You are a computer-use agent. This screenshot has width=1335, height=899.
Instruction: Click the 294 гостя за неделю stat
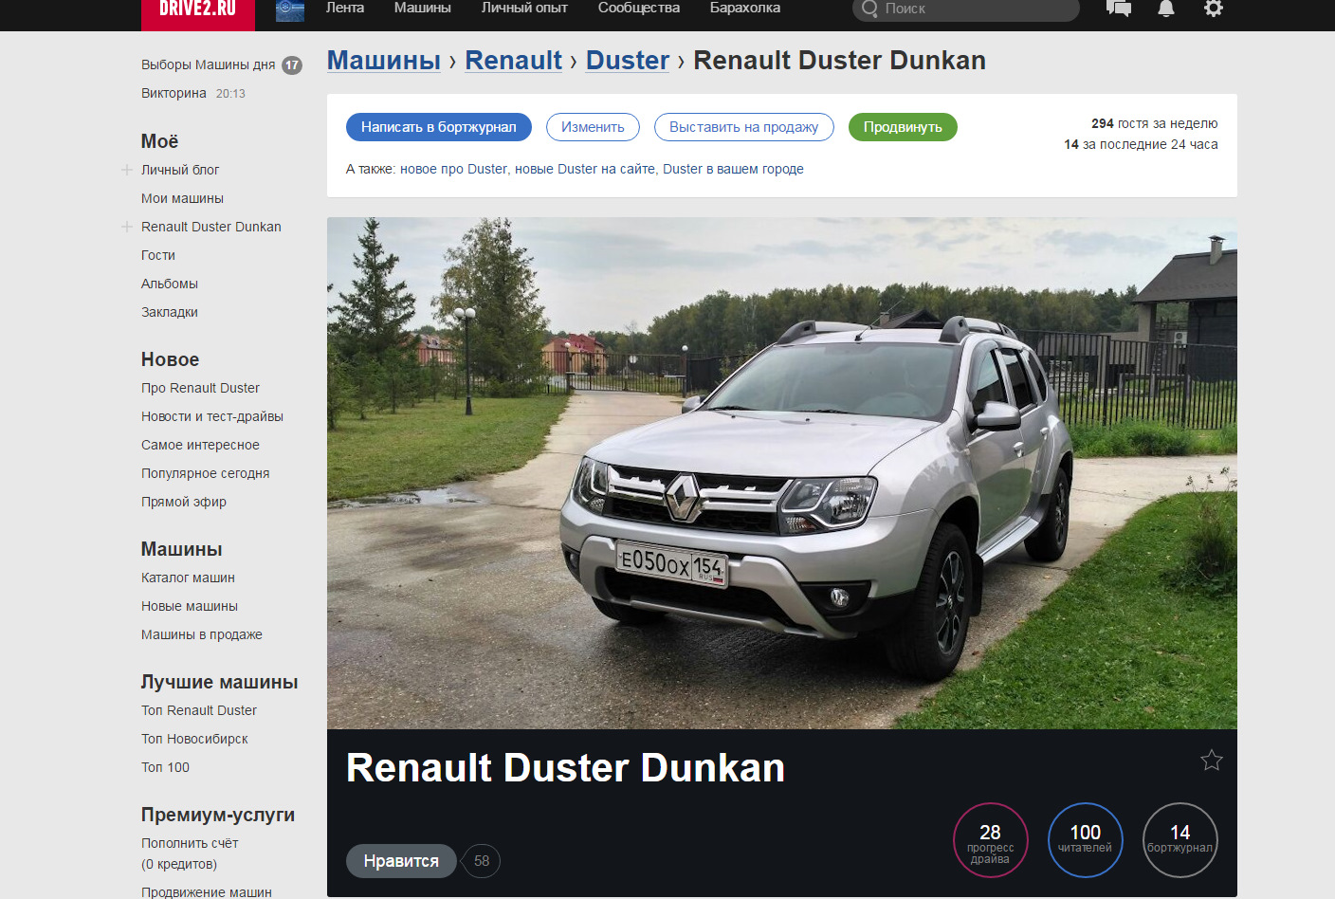coord(1155,123)
